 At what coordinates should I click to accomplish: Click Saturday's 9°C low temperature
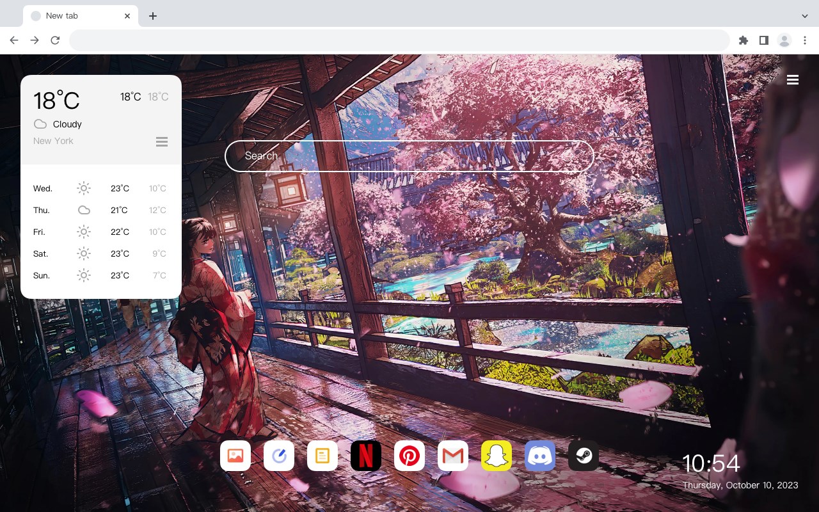(x=159, y=253)
